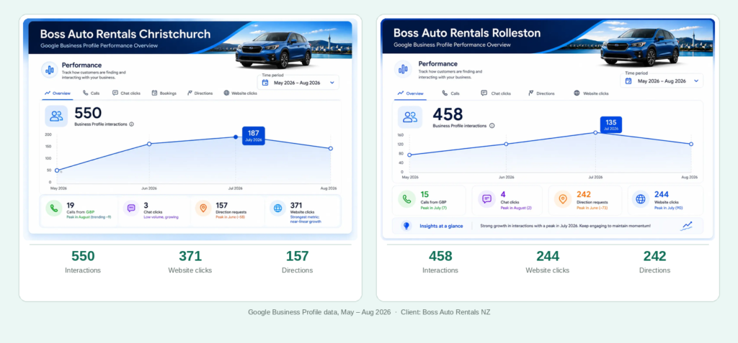Open Christchurch Time period dropdown chevron
Image resolution: width=738 pixels, height=343 pixels.
332,83
